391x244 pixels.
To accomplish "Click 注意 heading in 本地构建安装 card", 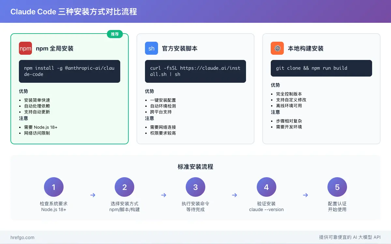I will tap(275, 112).
